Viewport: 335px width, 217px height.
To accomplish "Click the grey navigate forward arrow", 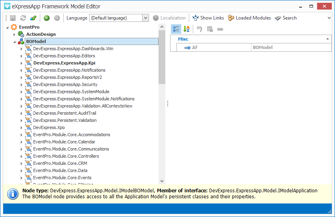I will [57, 18].
